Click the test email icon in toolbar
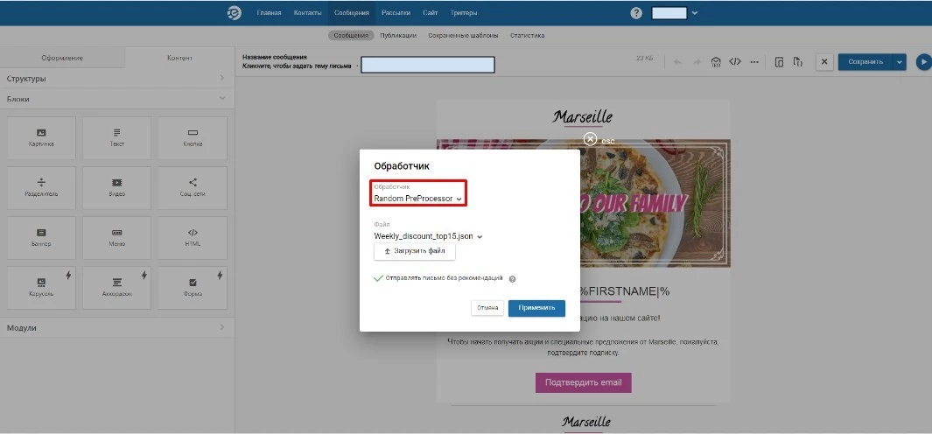932x434 pixels. [716, 62]
